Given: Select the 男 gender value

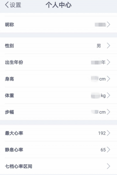Looking at the screenshot, I should pyautogui.click(x=99, y=46).
